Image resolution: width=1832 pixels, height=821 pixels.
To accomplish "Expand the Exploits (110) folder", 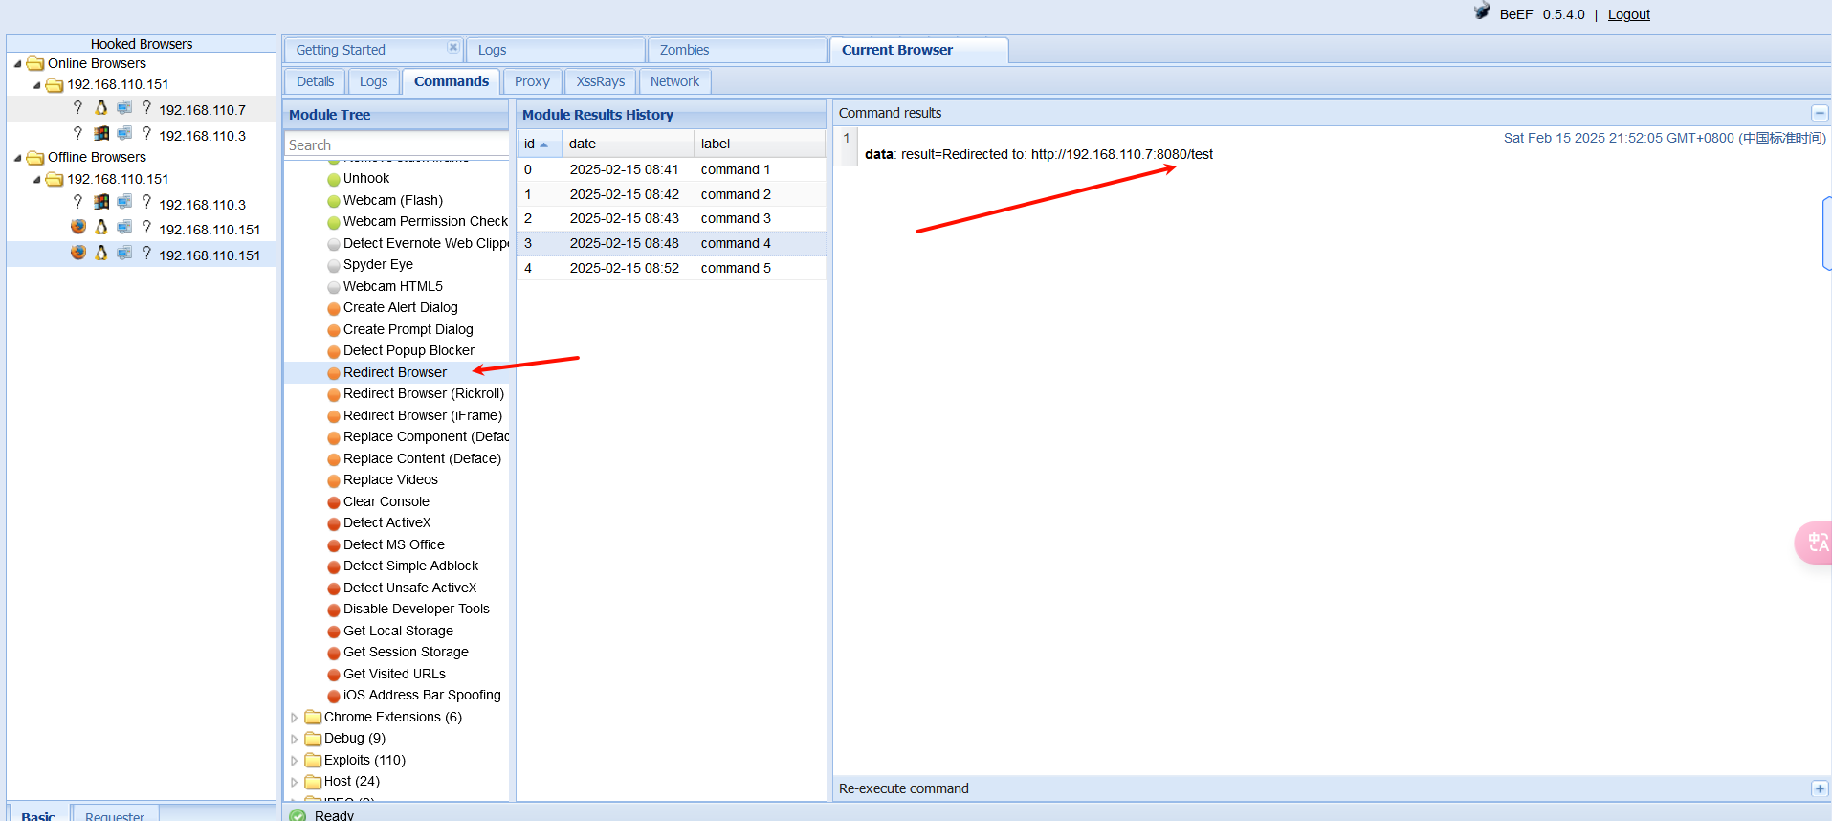I will (294, 761).
